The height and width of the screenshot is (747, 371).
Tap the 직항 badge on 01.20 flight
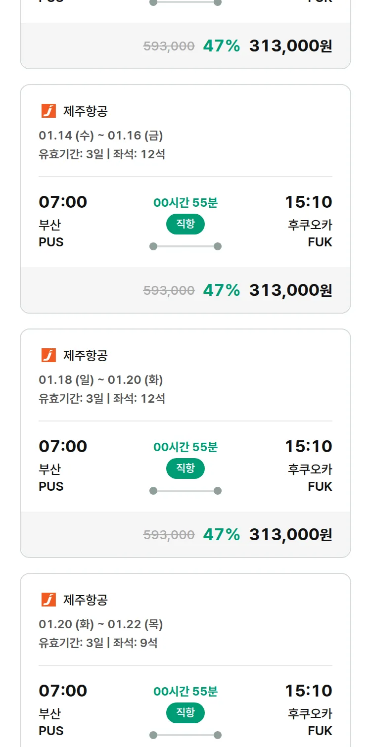click(185, 713)
